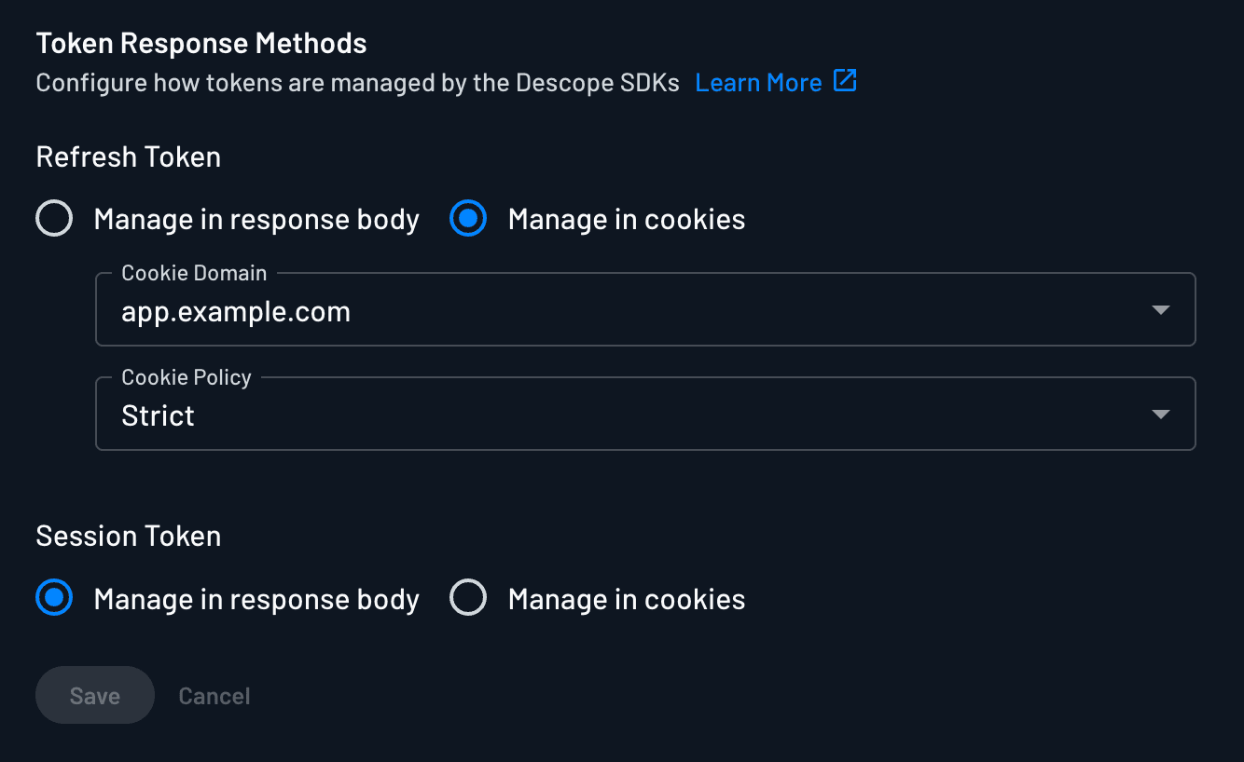Click the Cancel button
This screenshot has height=762, width=1244.
(214, 695)
